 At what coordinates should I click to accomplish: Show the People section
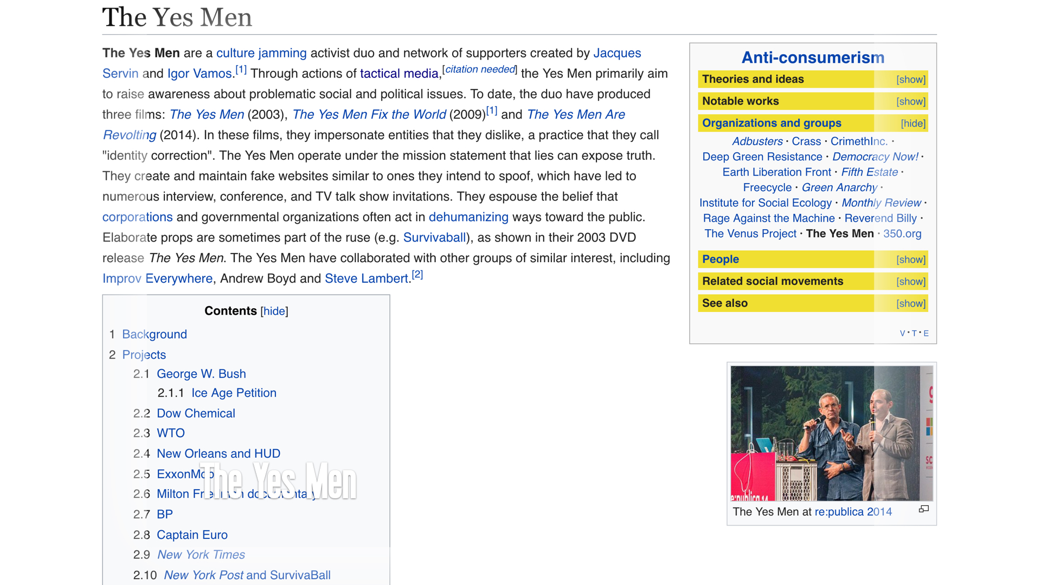coord(911,259)
